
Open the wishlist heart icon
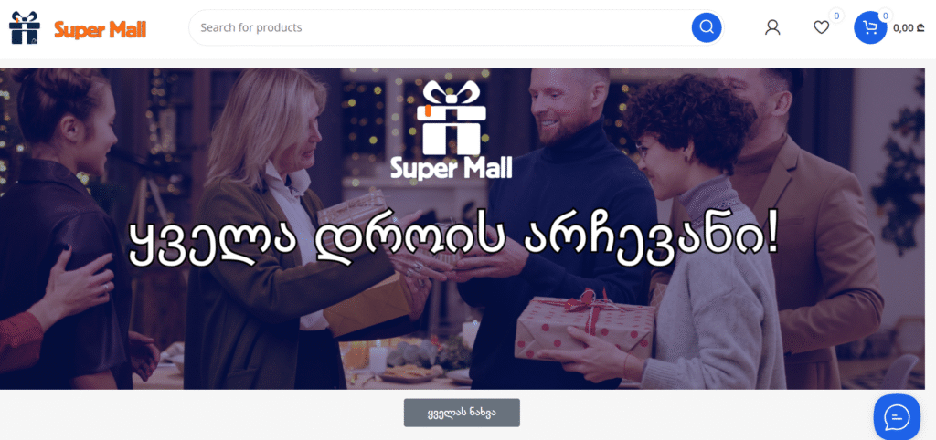pos(822,27)
